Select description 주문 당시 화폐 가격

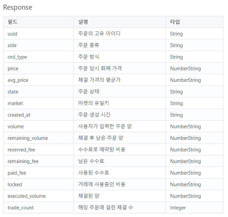pos(100,68)
